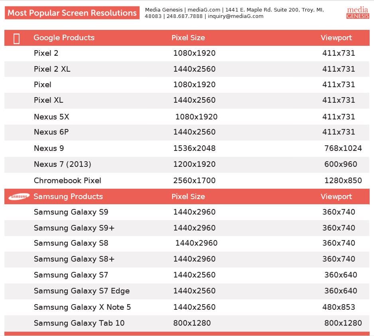Click the Media Genesis logo
Screen dimensions: 374x336
pyautogui.click(x=357, y=13)
